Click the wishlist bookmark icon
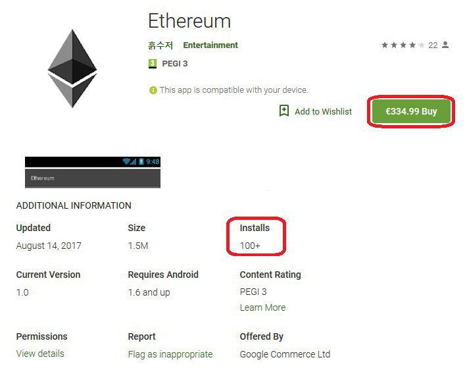 284,111
